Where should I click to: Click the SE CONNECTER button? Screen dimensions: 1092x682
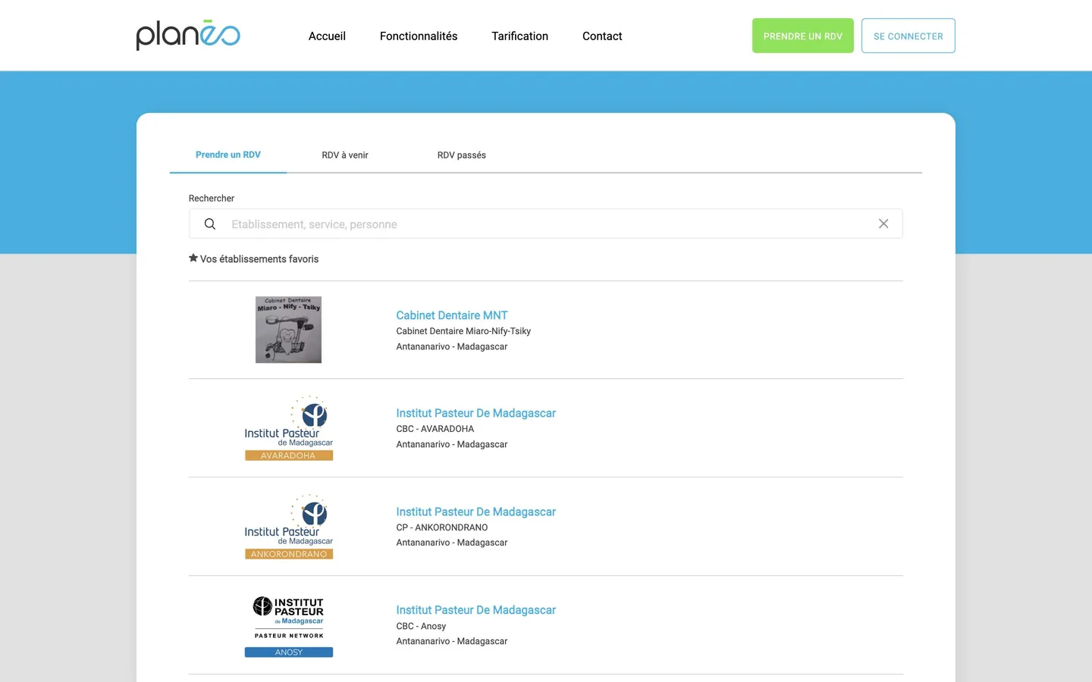[908, 36]
